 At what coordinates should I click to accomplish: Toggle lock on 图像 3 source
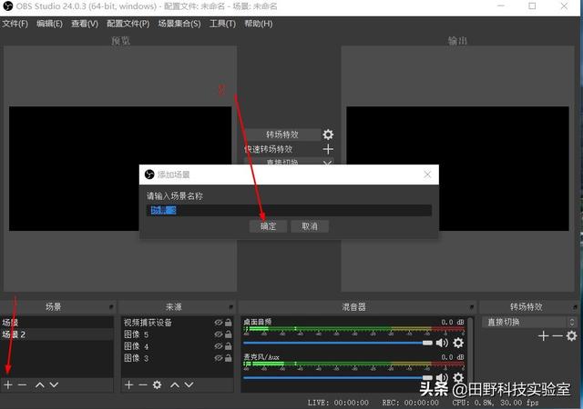[229, 358]
